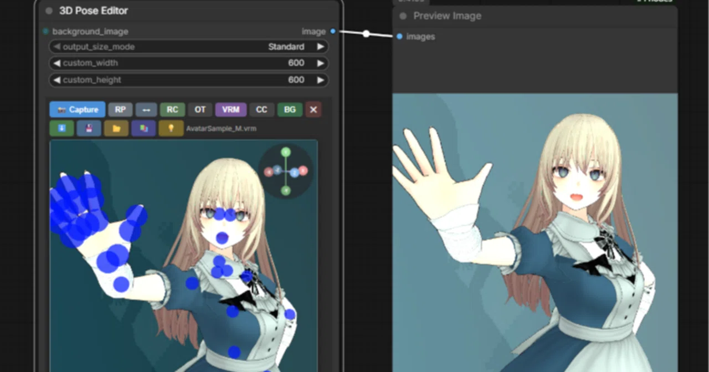Click the Capture camera button

pos(77,110)
